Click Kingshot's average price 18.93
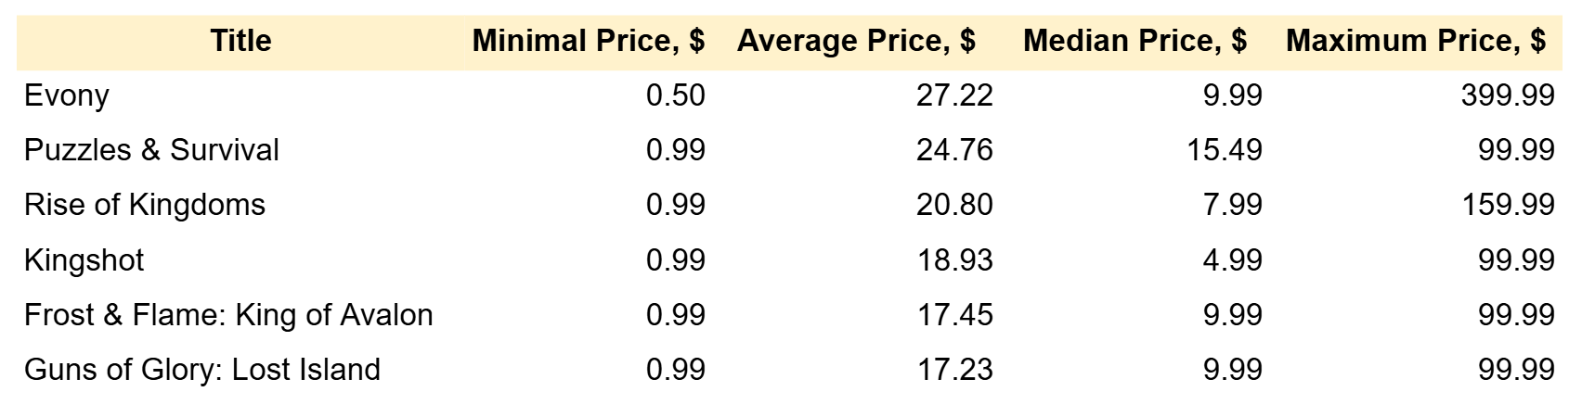1582x417 pixels. point(953,259)
